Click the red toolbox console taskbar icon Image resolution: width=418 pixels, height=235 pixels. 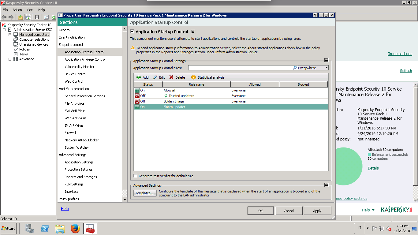(x=90, y=228)
